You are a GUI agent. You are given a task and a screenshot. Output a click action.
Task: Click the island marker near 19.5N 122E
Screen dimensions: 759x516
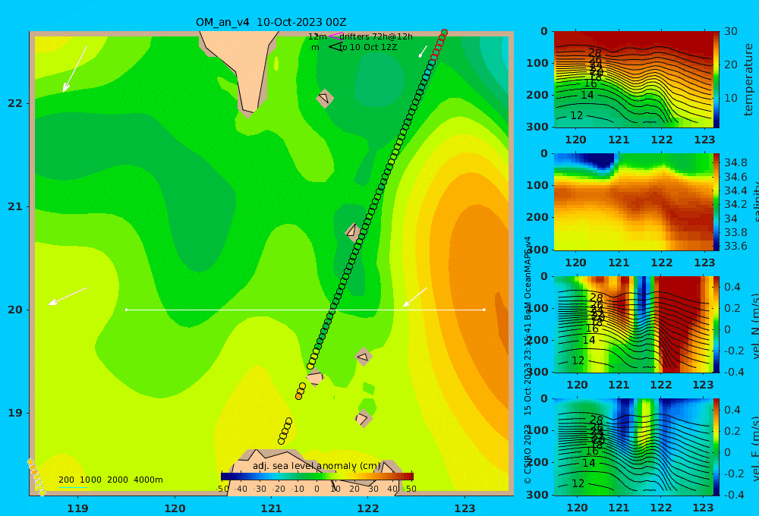click(363, 357)
